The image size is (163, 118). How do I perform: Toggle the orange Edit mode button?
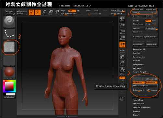coord(31,12)
